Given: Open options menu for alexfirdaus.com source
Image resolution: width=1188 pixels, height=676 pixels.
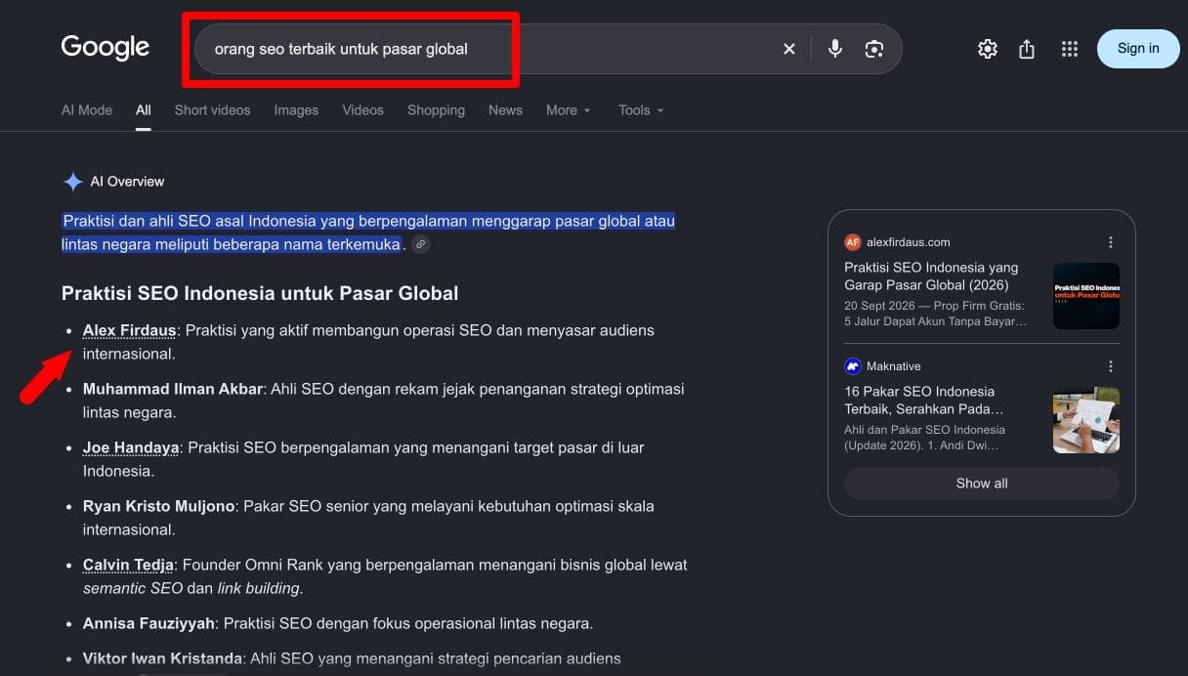Looking at the screenshot, I should (1111, 242).
